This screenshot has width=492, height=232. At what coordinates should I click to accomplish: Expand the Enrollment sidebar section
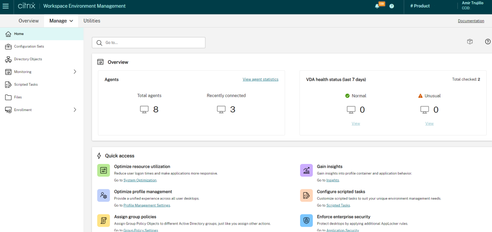click(74, 110)
